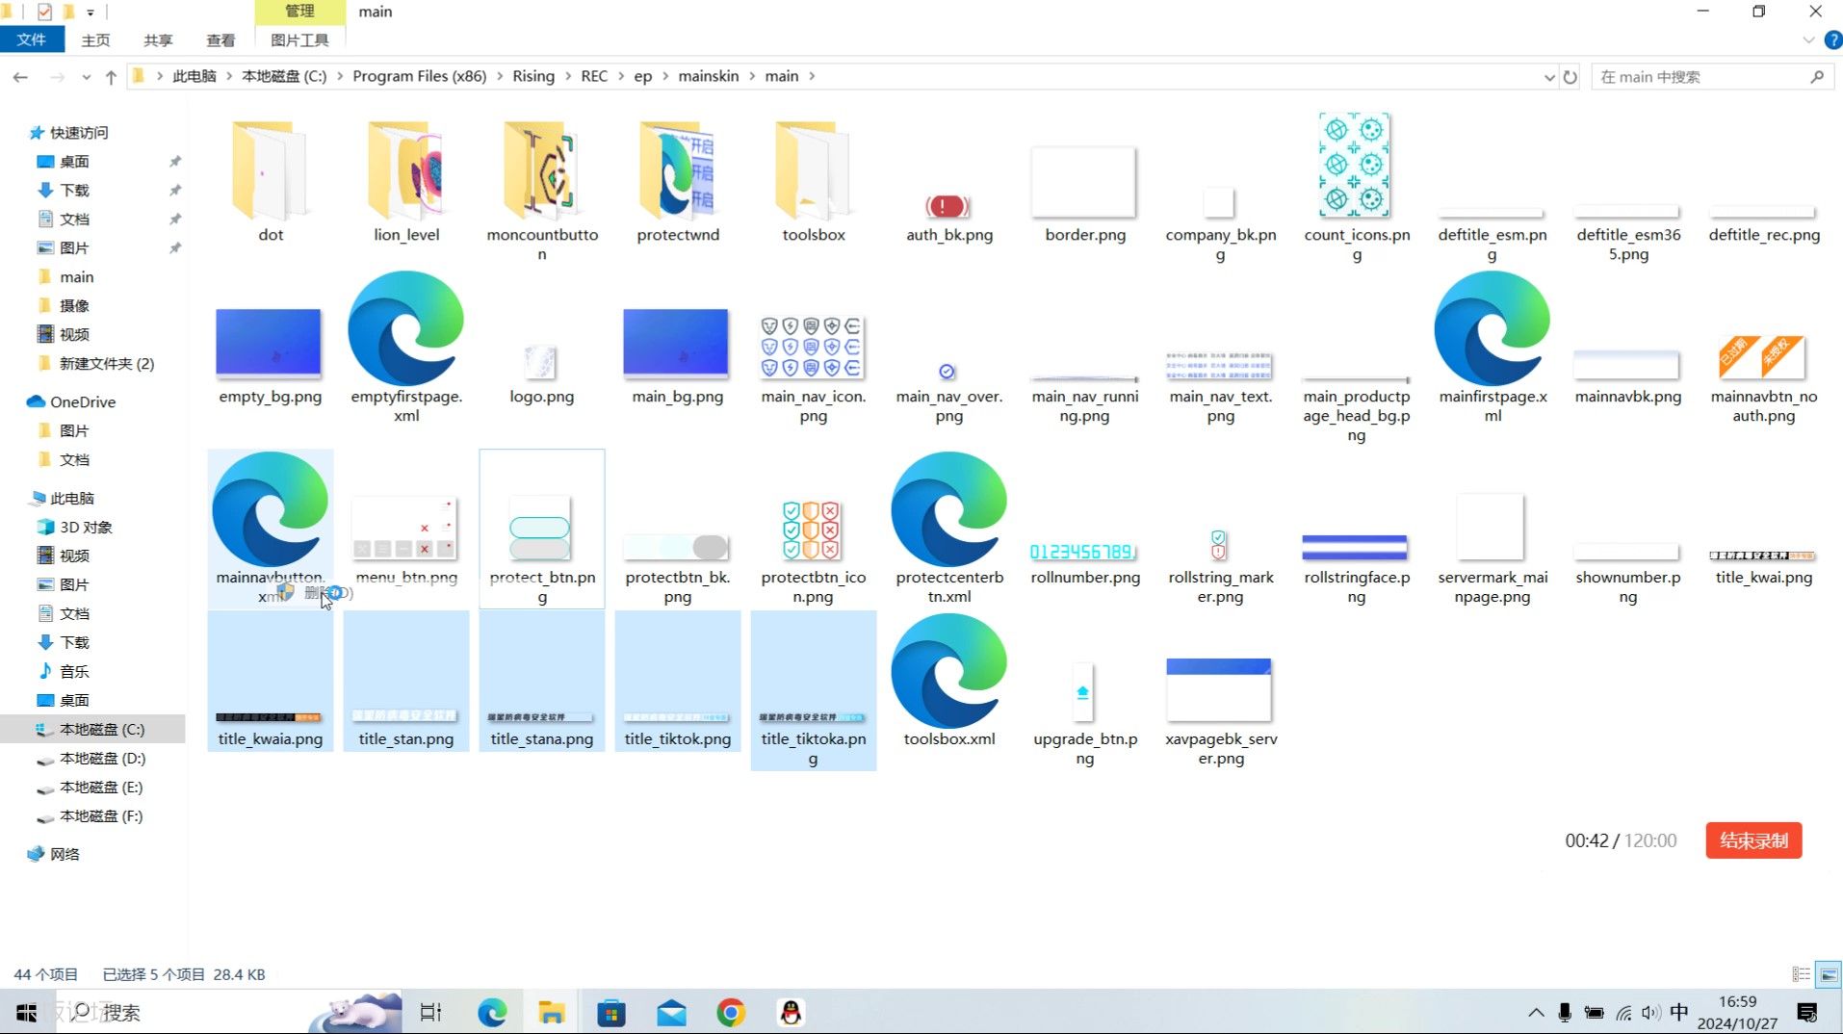Show hidden system tray icons
Viewport: 1843px width, 1034px height.
(1536, 1012)
